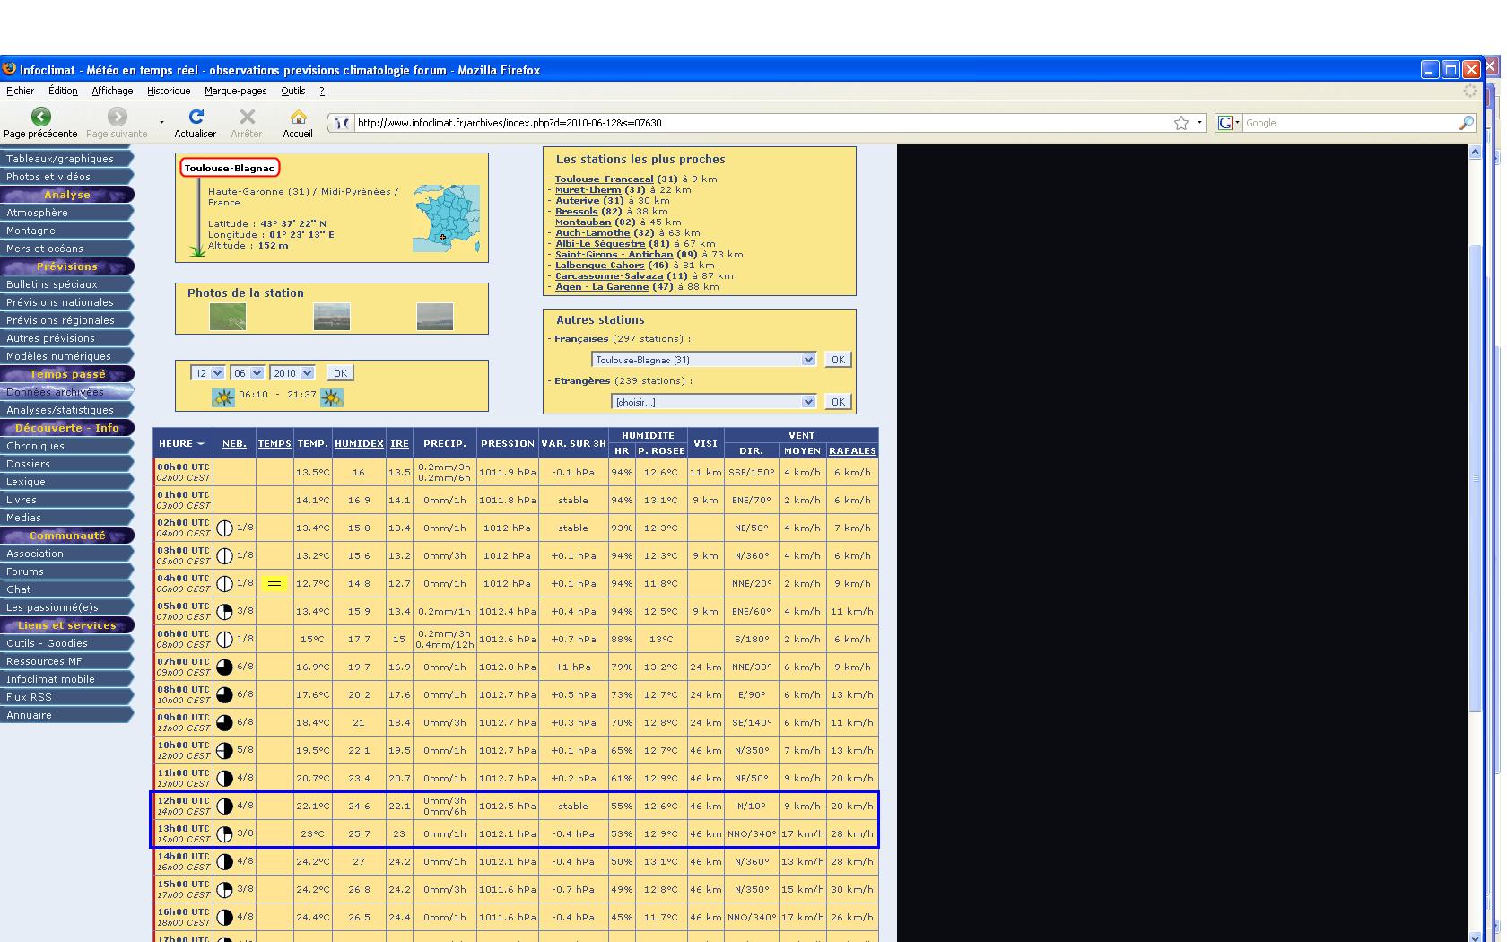1507x942 pixels.
Task: Select Prévisions nationales in the sidebar
Action: [60, 302]
